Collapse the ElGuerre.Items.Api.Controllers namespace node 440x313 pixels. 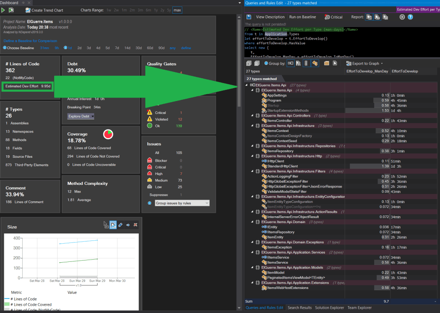(x=251, y=115)
